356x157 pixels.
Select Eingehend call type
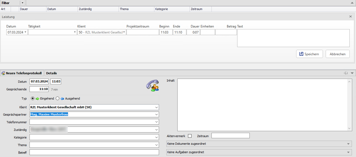pyautogui.click(x=33, y=98)
